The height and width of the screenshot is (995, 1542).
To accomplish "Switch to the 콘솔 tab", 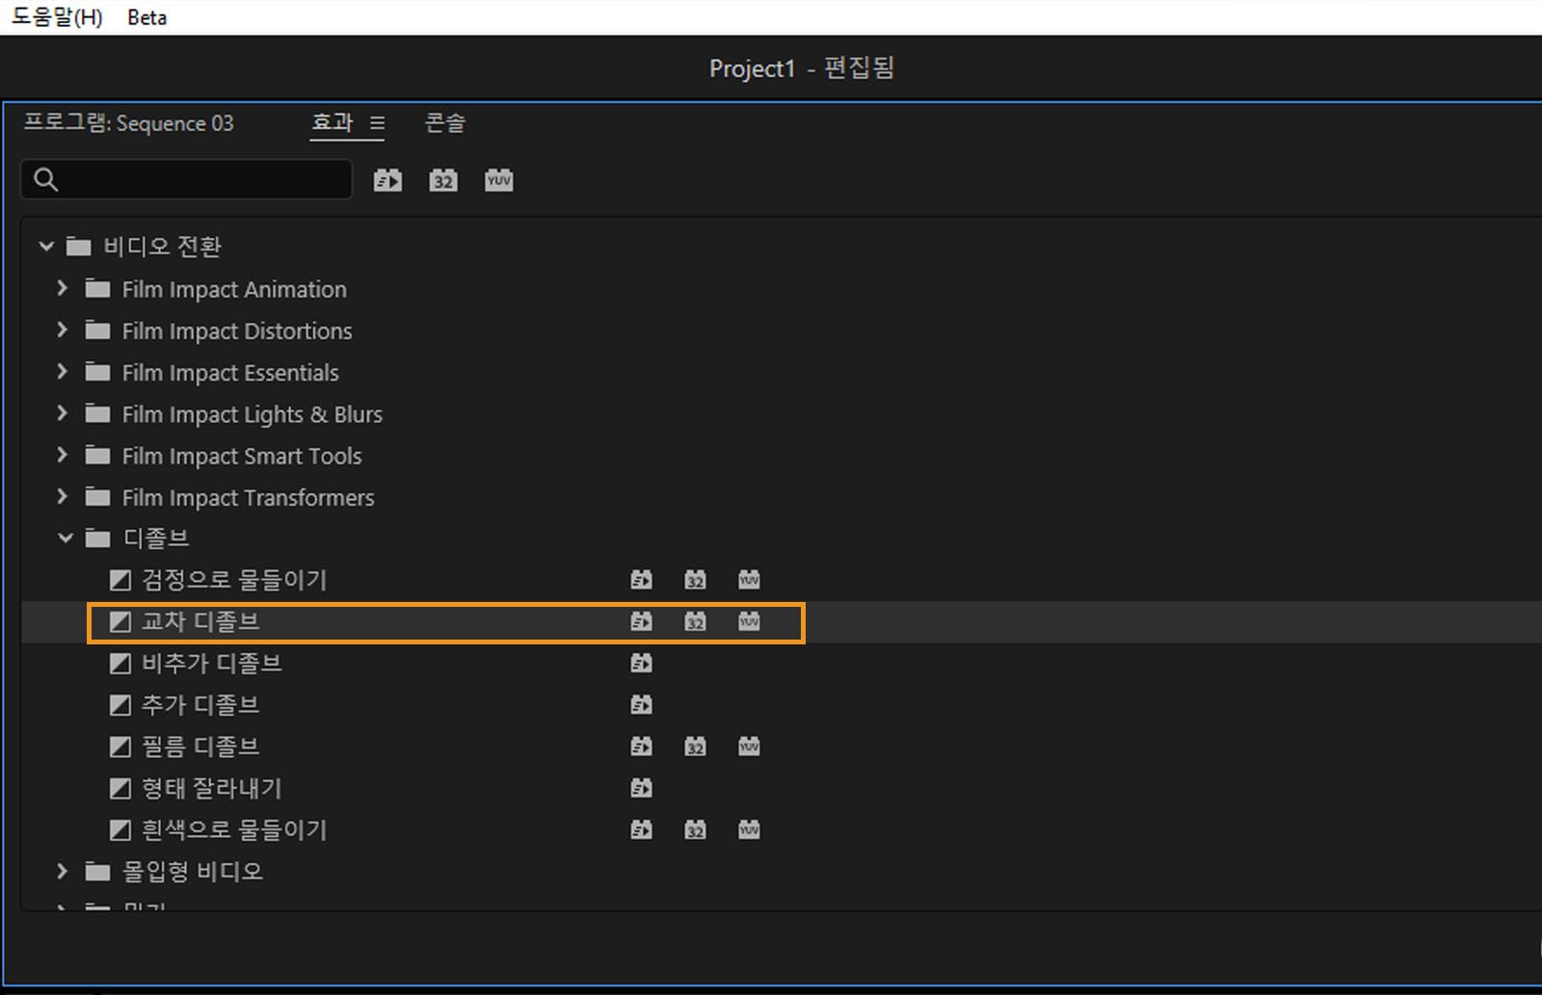I will [444, 123].
